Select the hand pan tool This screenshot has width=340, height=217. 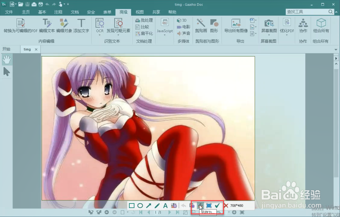[x=7, y=60]
